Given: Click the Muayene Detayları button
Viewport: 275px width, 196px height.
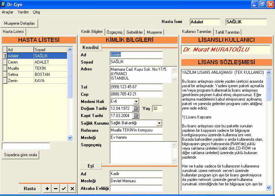Looking at the screenshot, I should pos(20,23).
